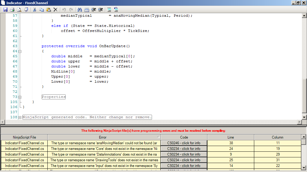Viewport: 307px width, 172px height.
Task: Cut selection using the scissors icon
Action: click(35, 10)
